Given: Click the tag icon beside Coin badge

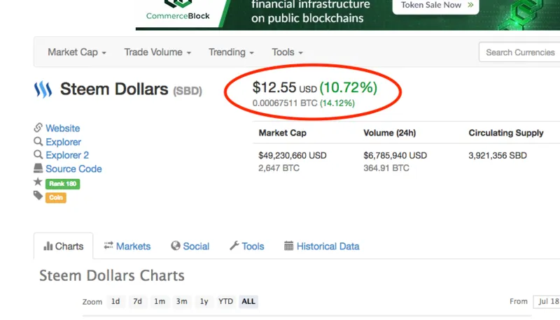Looking at the screenshot, I should (38, 195).
